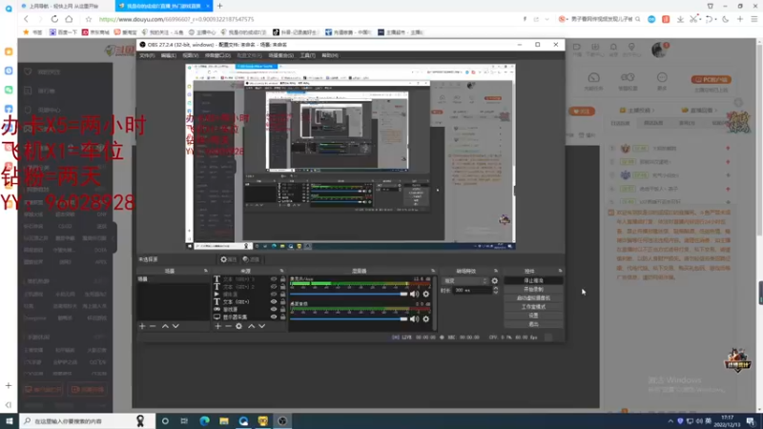The width and height of the screenshot is (763, 429).
Task: Add a new source with plus icon
Action: coord(218,326)
